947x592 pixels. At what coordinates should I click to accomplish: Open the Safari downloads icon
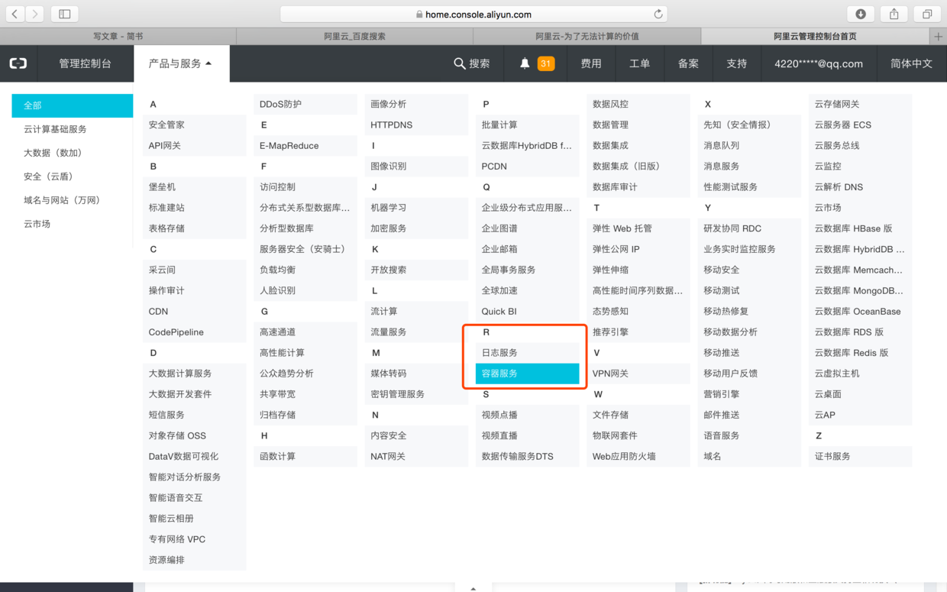(861, 14)
